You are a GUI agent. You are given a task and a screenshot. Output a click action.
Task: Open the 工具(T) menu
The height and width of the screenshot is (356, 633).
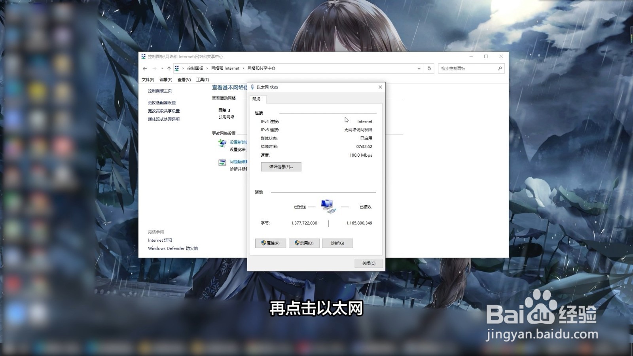click(x=203, y=80)
